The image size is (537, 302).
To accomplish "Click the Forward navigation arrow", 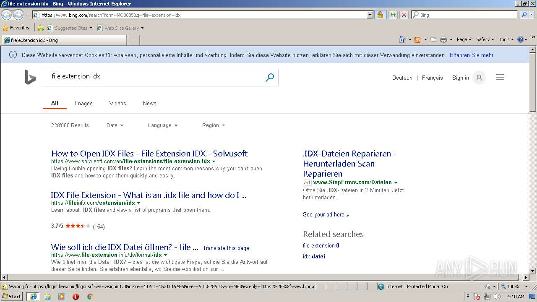I will point(18,15).
